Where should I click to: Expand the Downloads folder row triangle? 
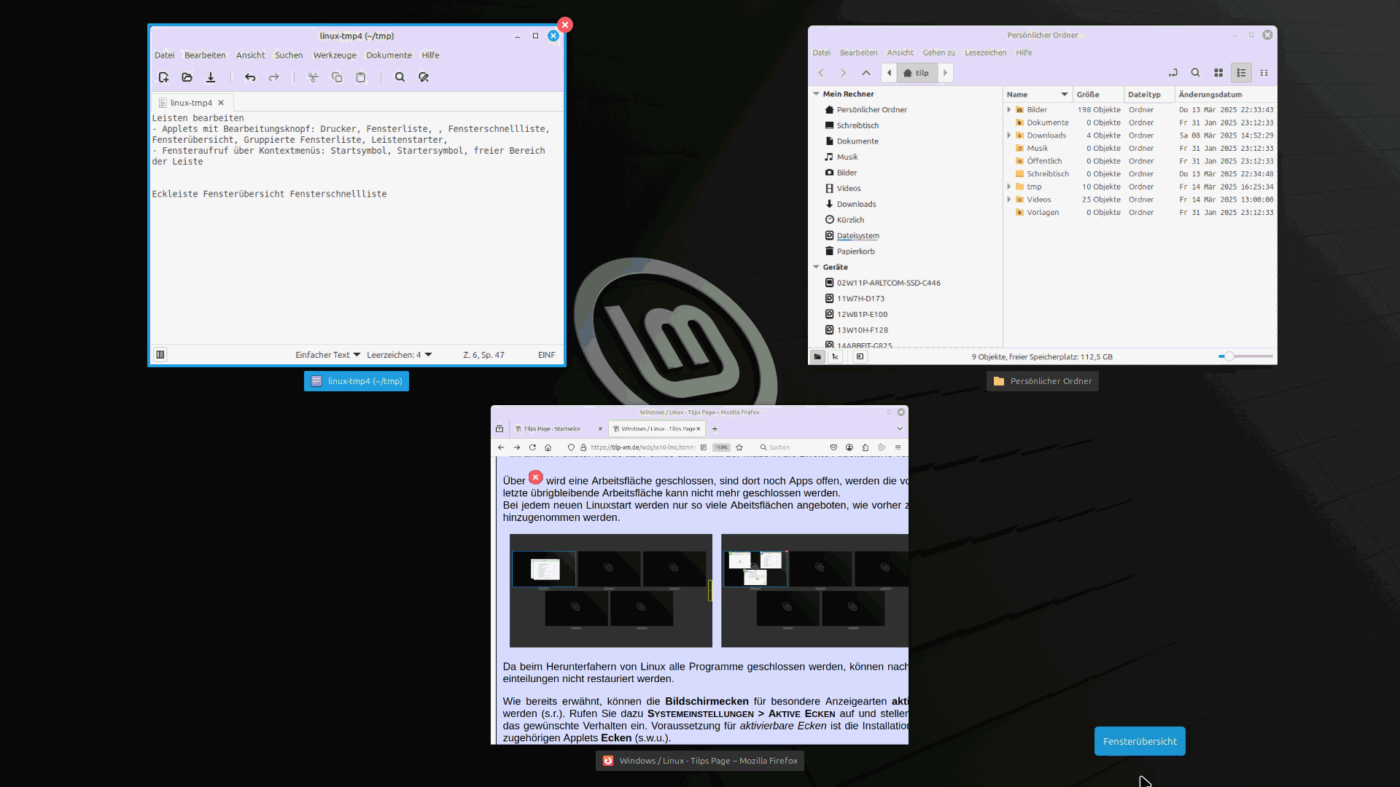click(1009, 136)
